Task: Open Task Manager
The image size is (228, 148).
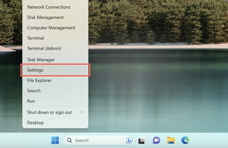Action: pyautogui.click(x=55, y=60)
